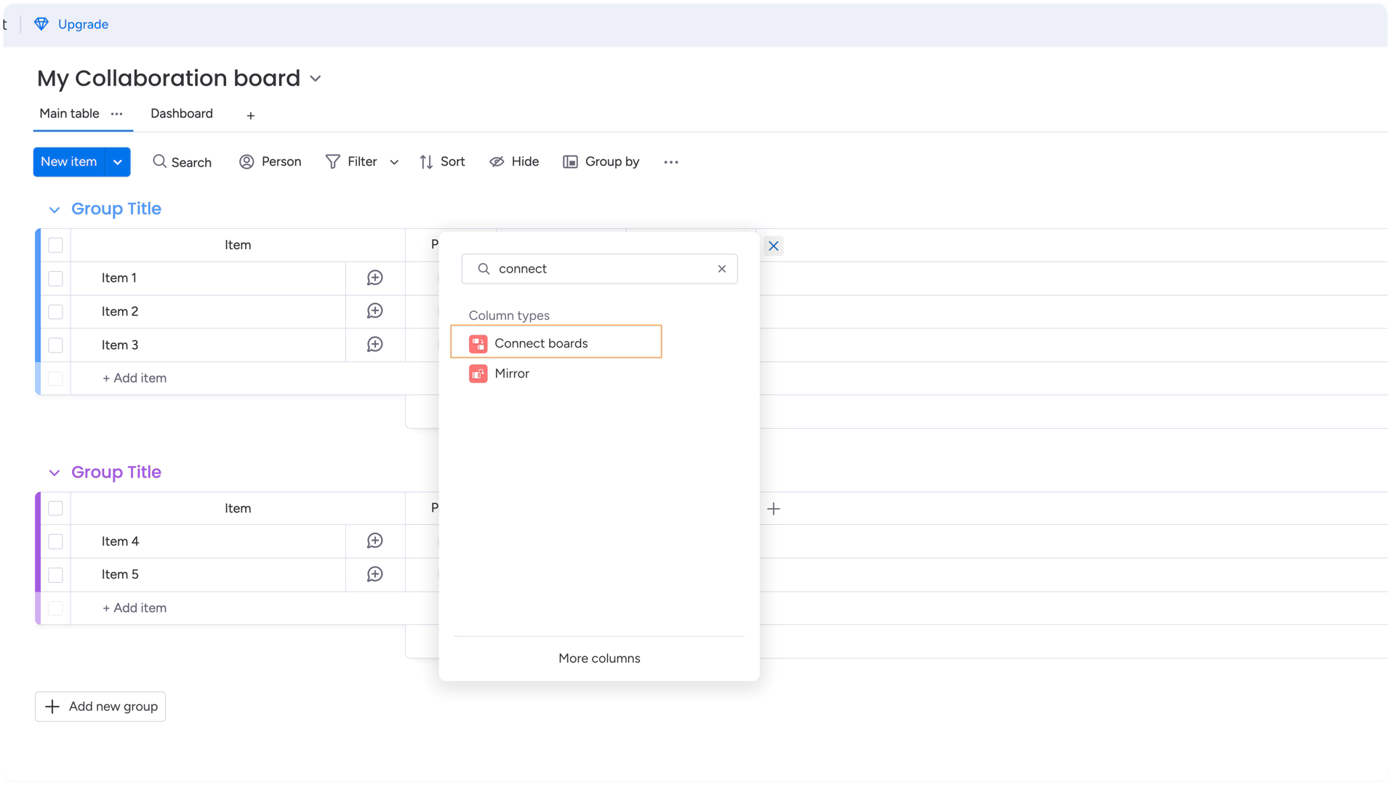Click the plus to add column in second group

click(773, 509)
